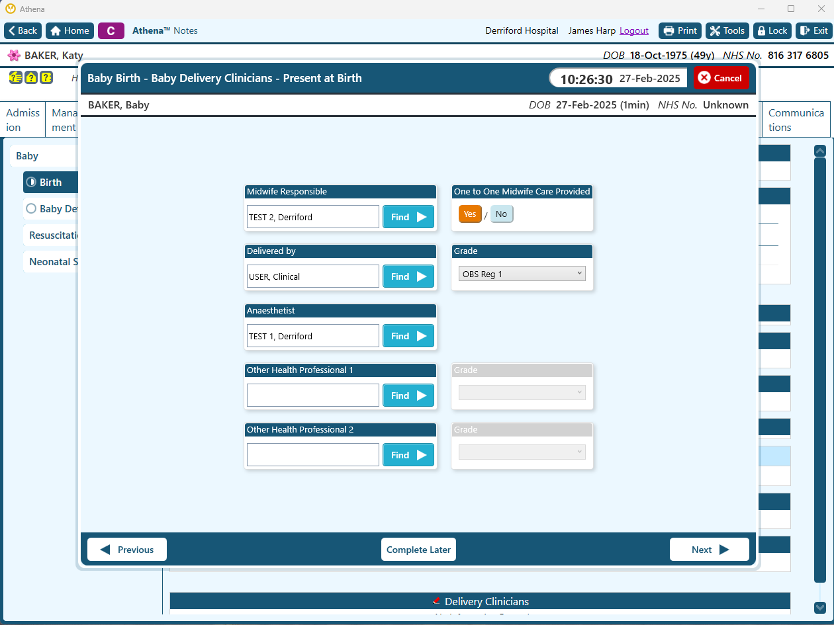
Task: Open the Communications tab
Action: coord(796,120)
